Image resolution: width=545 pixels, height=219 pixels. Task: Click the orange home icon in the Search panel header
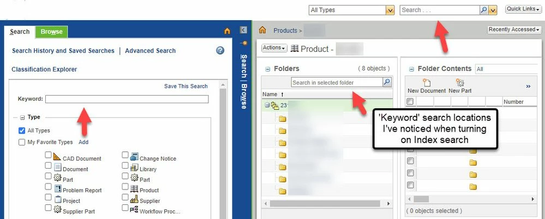tap(227, 31)
